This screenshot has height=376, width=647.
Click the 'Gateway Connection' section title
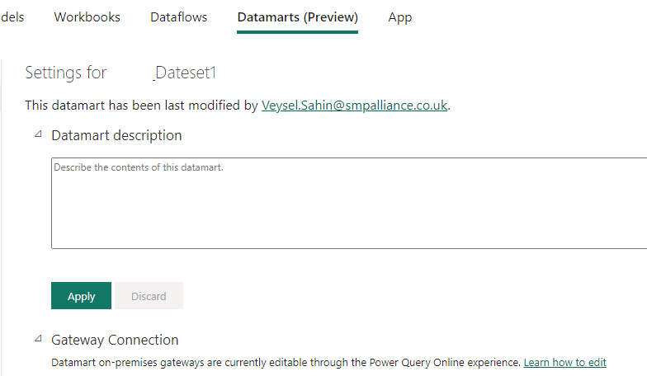click(x=115, y=340)
